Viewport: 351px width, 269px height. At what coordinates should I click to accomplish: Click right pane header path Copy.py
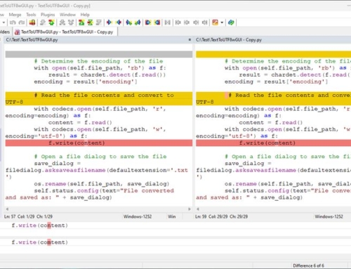pos(229,40)
